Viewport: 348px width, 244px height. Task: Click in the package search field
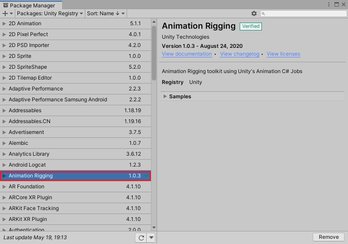(x=307, y=13)
